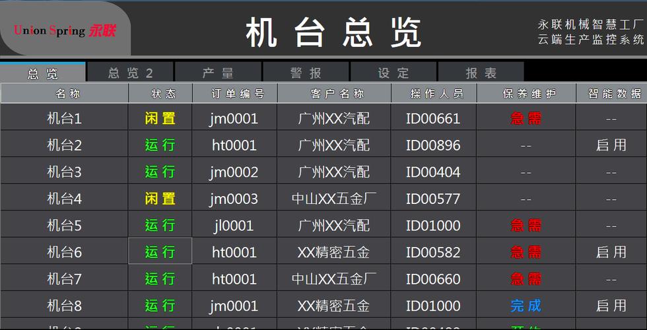The image size is (647, 330).
Task: Click operator ID01000 in the 机台8 row
Action: [x=433, y=306]
